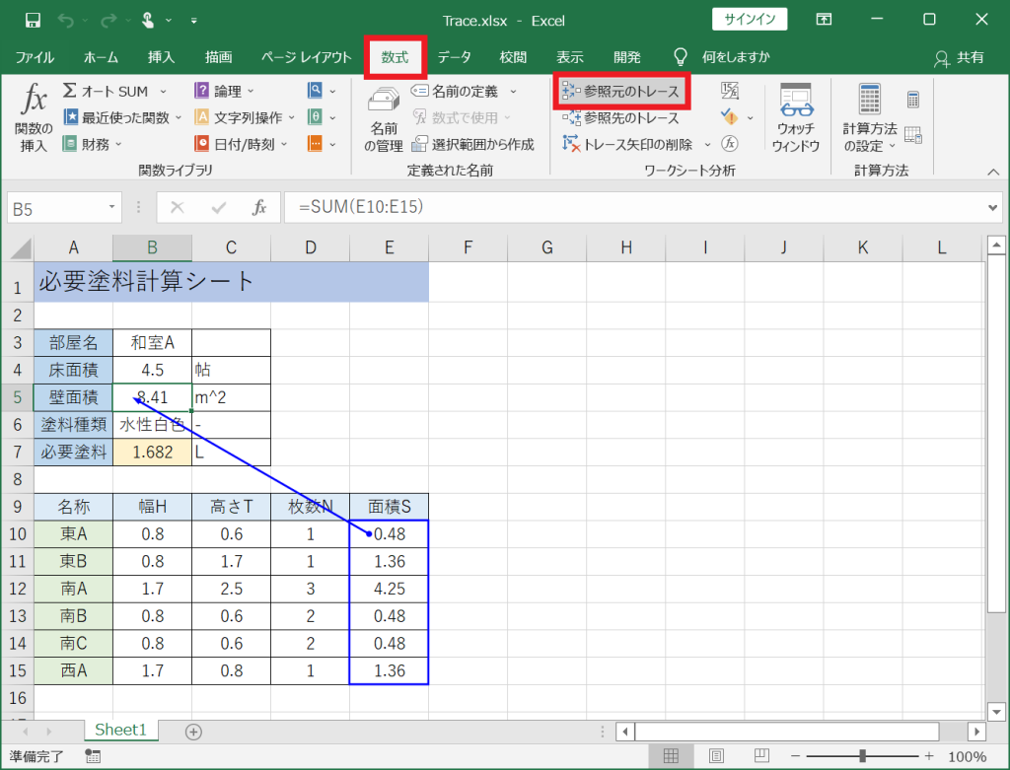Click the 関数の挿入 fx button in ribbon

click(x=33, y=118)
